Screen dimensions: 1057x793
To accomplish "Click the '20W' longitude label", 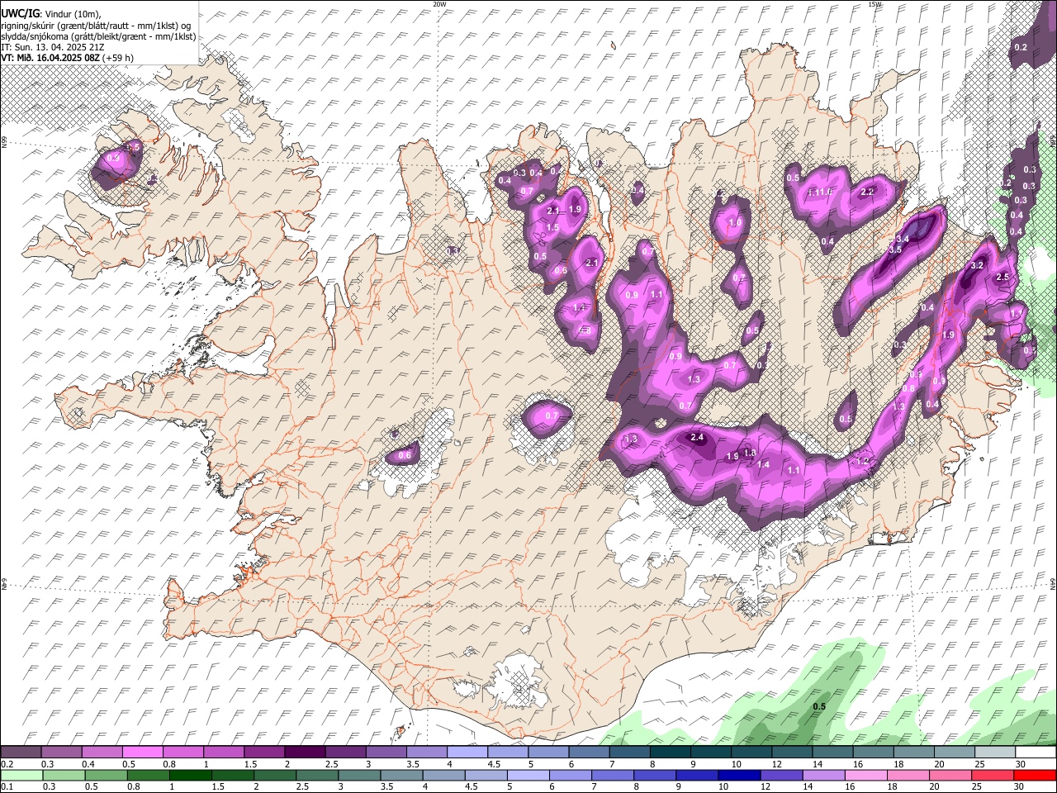I will 439,4.
